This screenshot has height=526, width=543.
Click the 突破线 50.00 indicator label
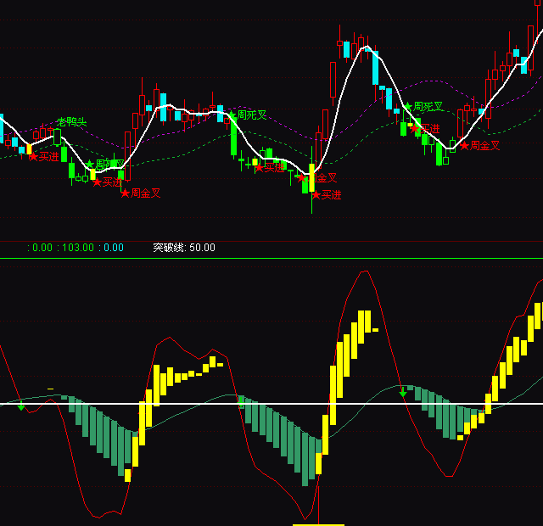(184, 248)
